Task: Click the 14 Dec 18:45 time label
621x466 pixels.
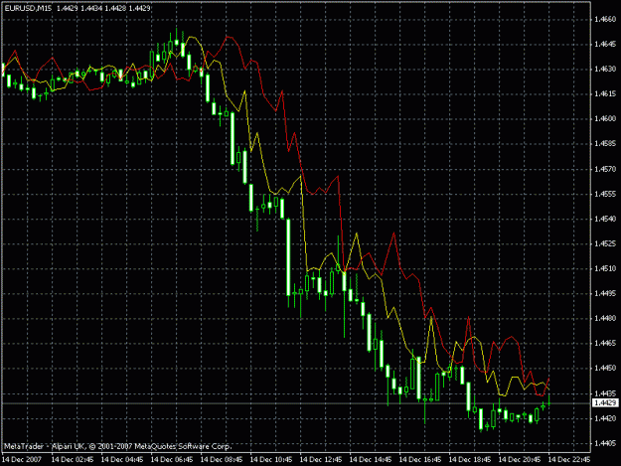Action: click(470, 460)
